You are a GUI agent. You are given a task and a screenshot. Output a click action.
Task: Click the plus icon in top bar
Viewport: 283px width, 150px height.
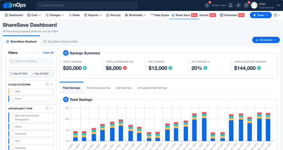click(x=239, y=5)
